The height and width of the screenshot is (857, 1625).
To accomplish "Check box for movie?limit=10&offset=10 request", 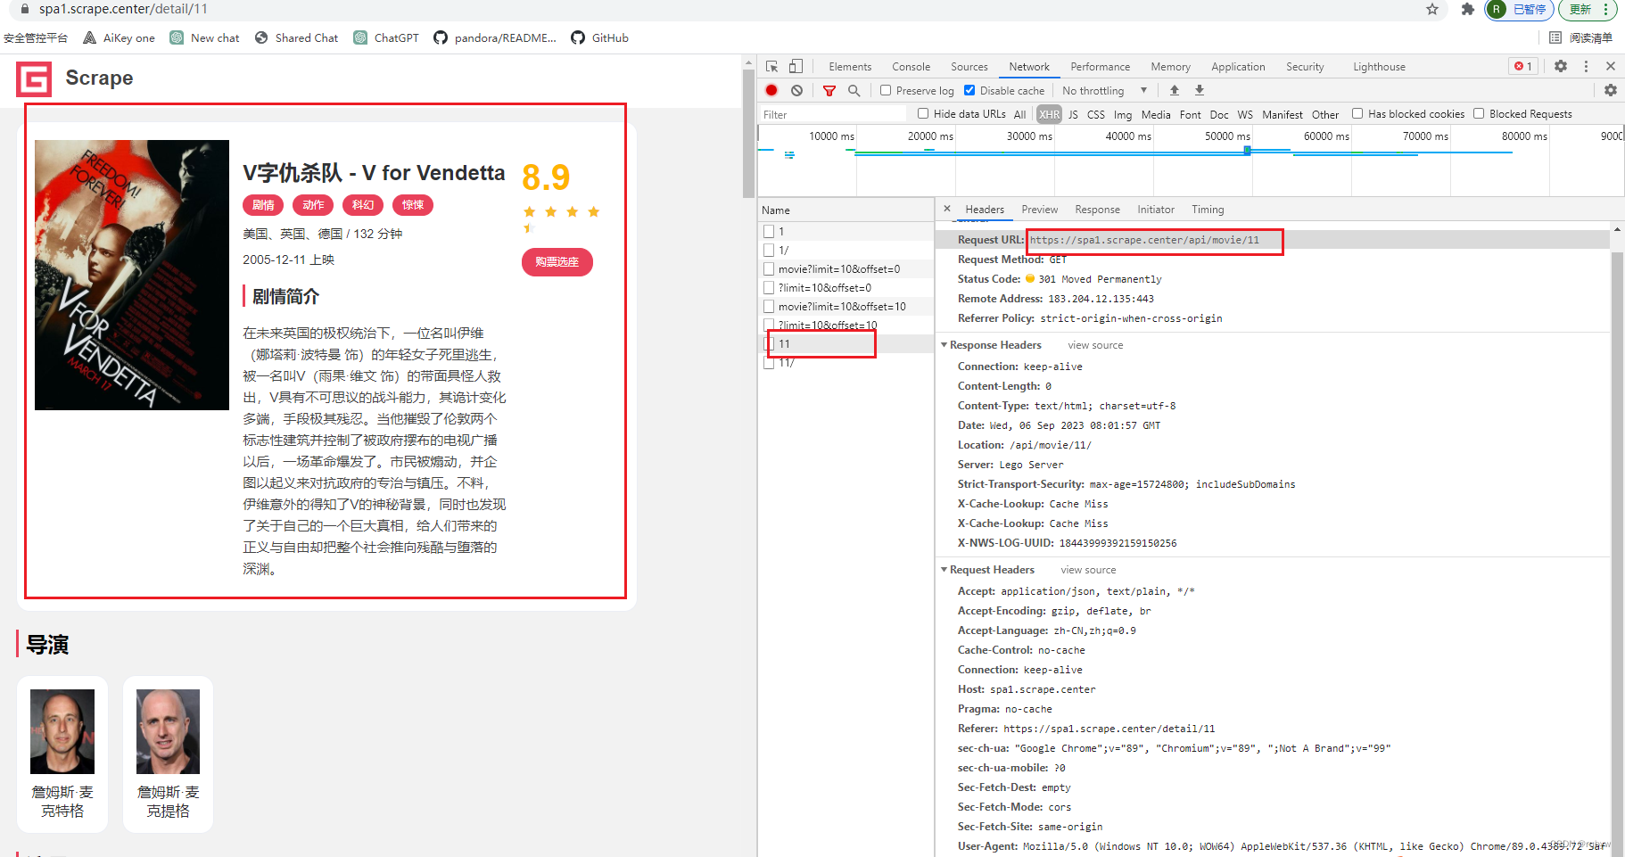I will pos(769,306).
